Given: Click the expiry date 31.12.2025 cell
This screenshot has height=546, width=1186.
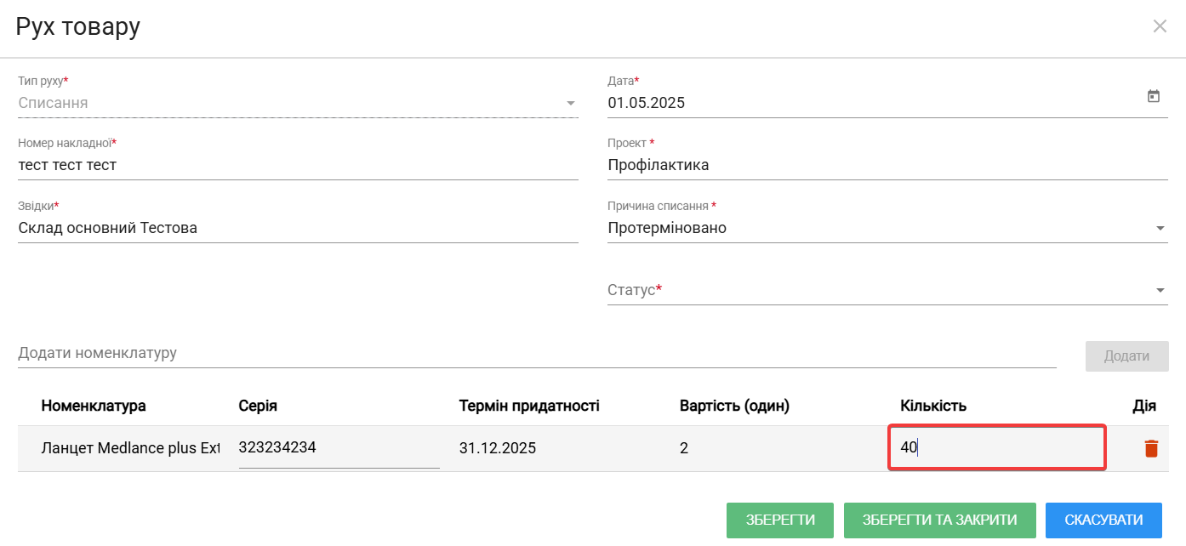Looking at the screenshot, I should tap(498, 448).
